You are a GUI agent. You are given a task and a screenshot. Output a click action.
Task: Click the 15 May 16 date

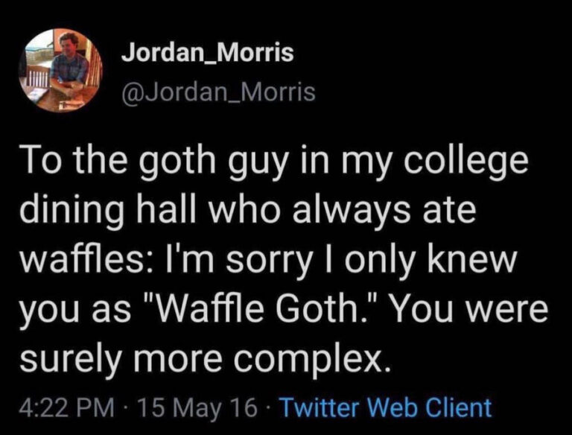click(x=197, y=407)
